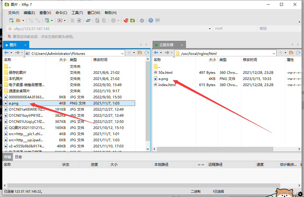Click the 密码 password field
Viewport: 304px width, 197px height.
coord(279,29)
